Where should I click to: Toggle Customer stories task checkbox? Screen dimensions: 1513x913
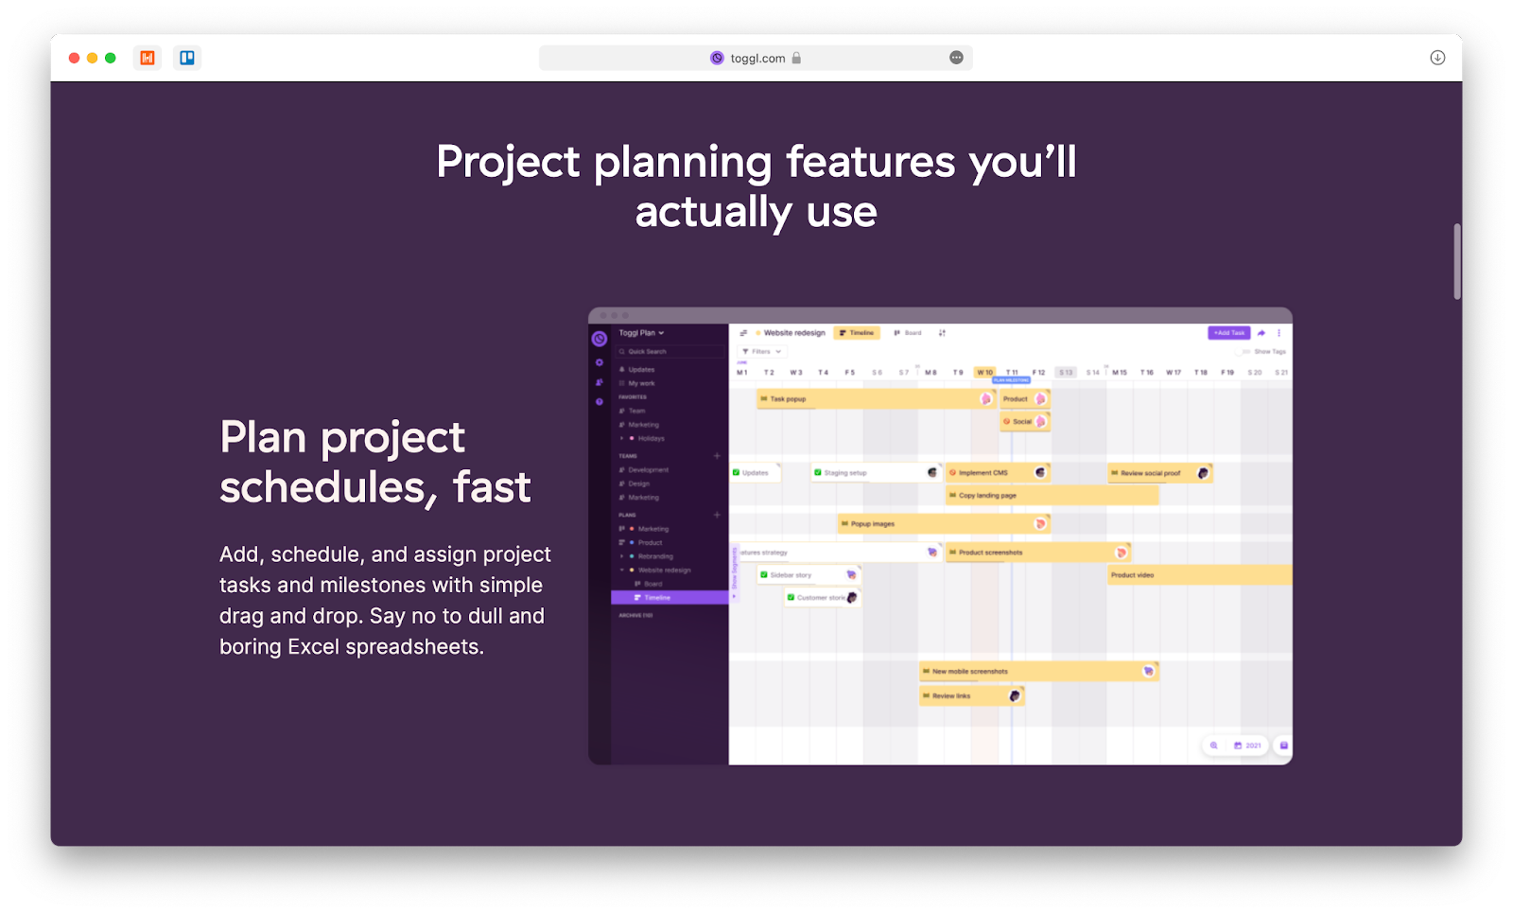(x=791, y=597)
